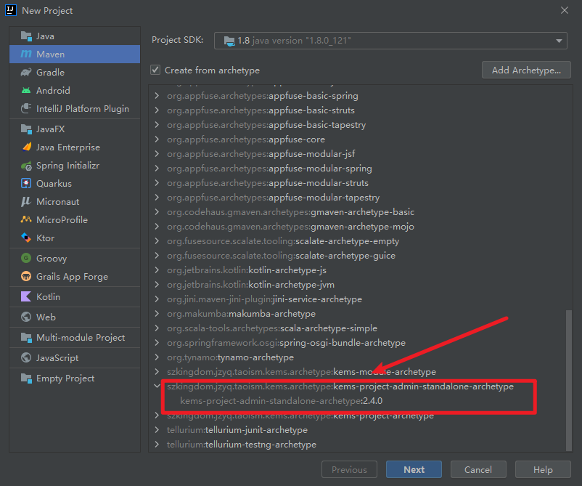
Task: Select kems-project-admin-standalone-archetype:2.4.0 version
Action: [x=282, y=401]
